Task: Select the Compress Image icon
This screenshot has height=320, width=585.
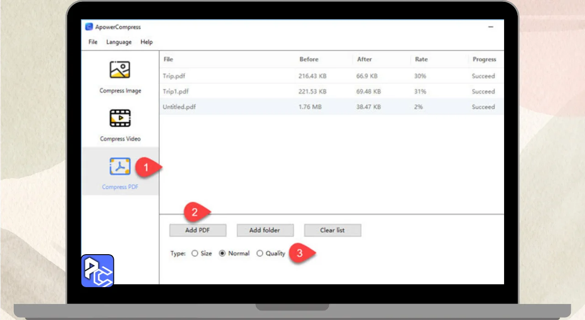Action: (x=120, y=69)
